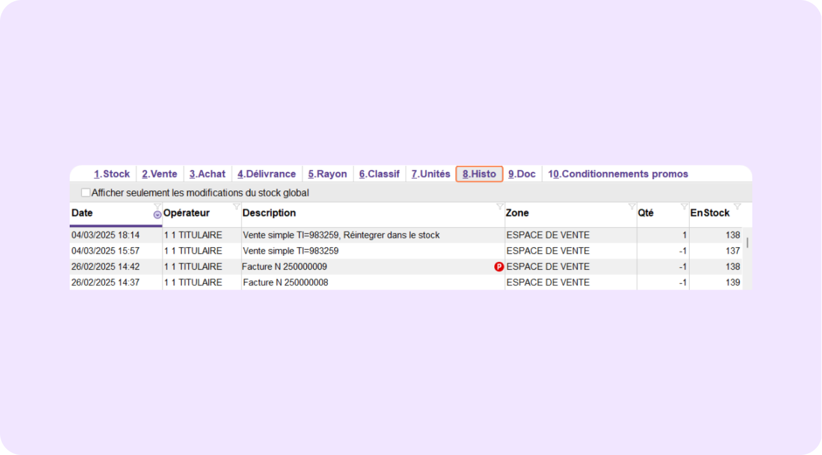Screen dimensions: 822x455
Task: Go to the 3.Achat tab
Action: pyautogui.click(x=207, y=174)
